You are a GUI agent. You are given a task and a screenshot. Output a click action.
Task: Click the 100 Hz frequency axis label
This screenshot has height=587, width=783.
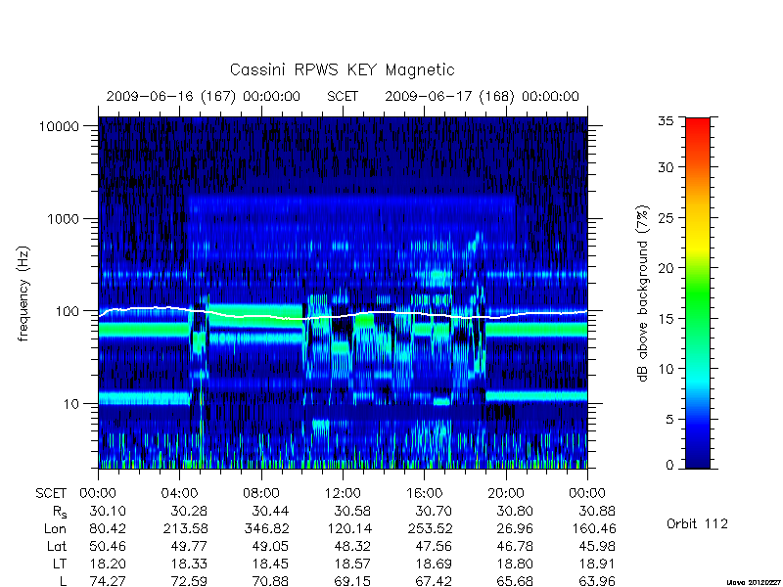point(68,311)
